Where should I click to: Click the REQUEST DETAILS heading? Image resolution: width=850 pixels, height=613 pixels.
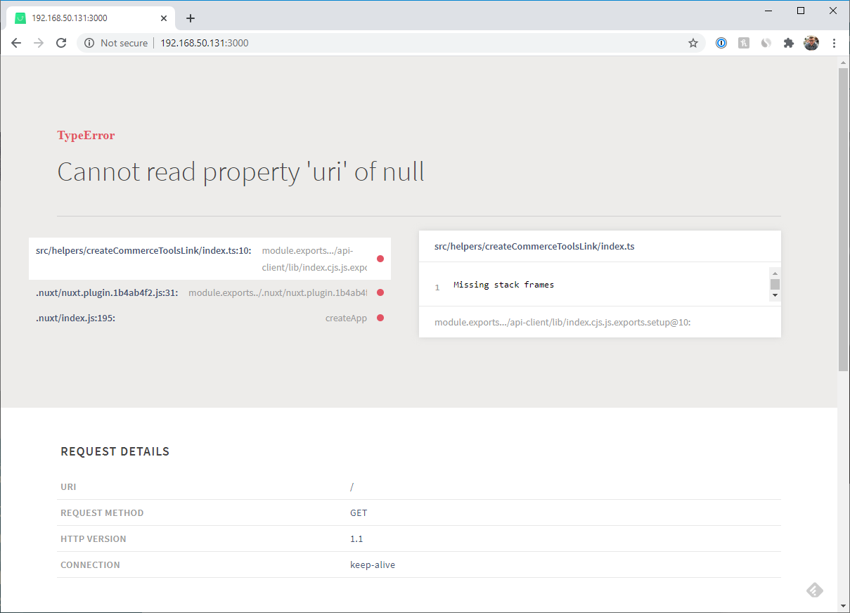click(115, 451)
